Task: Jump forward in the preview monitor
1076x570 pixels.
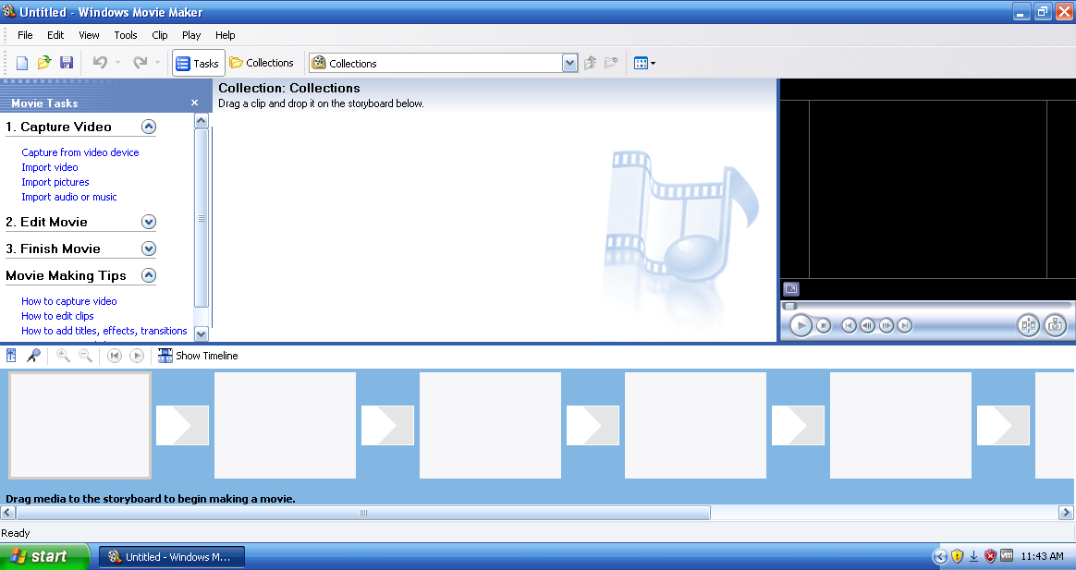Action: [905, 326]
